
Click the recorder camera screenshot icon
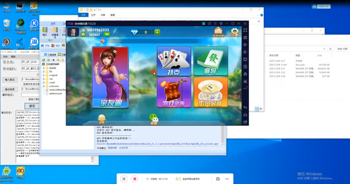pos(218,179)
